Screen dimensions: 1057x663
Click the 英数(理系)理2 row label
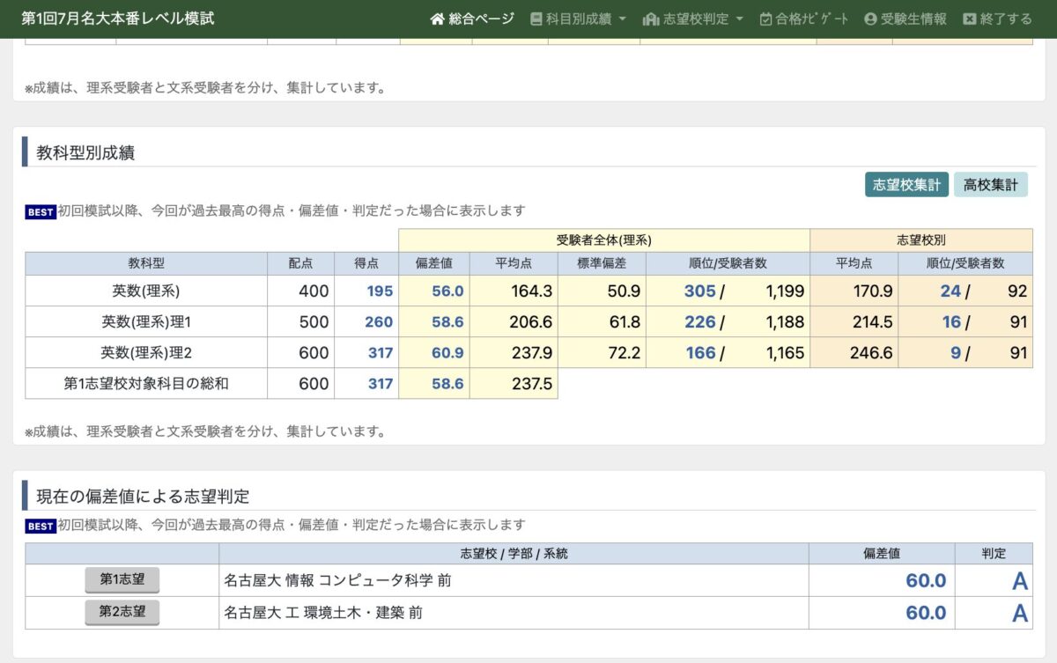146,352
